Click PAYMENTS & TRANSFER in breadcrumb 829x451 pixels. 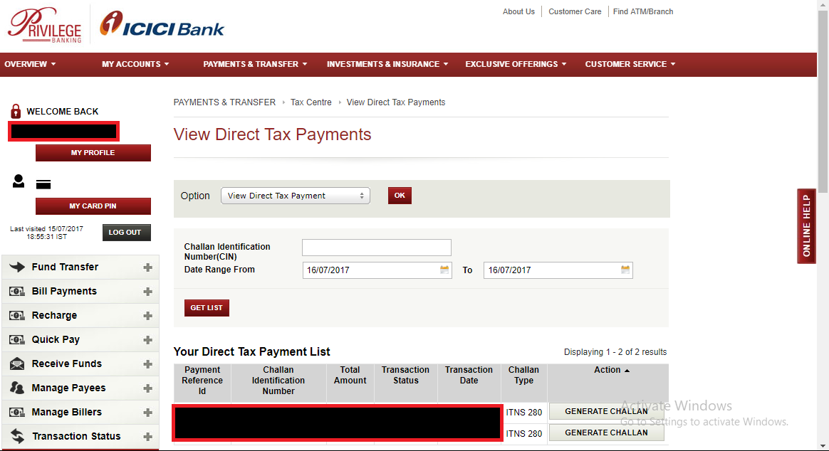click(224, 102)
